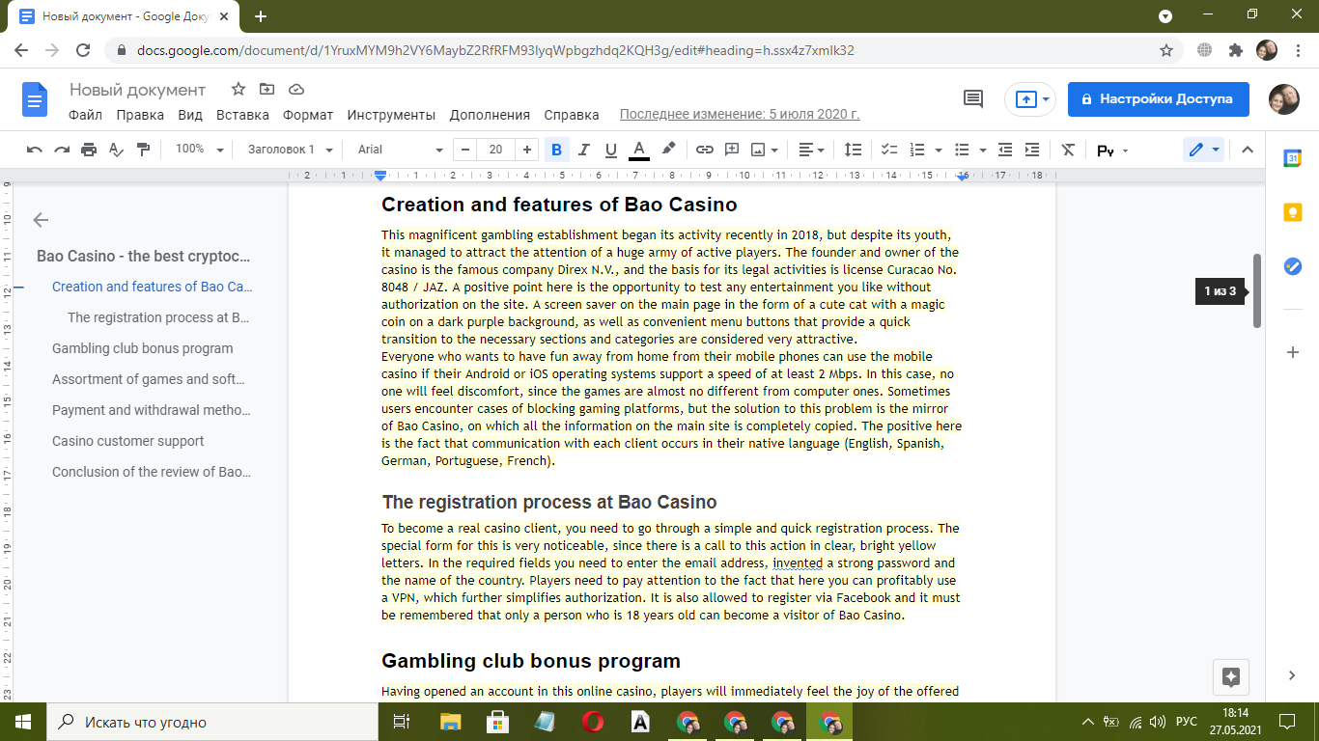Image resolution: width=1319 pixels, height=741 pixels.
Task: Open the highlight color marker tool
Action: pyautogui.click(x=667, y=150)
